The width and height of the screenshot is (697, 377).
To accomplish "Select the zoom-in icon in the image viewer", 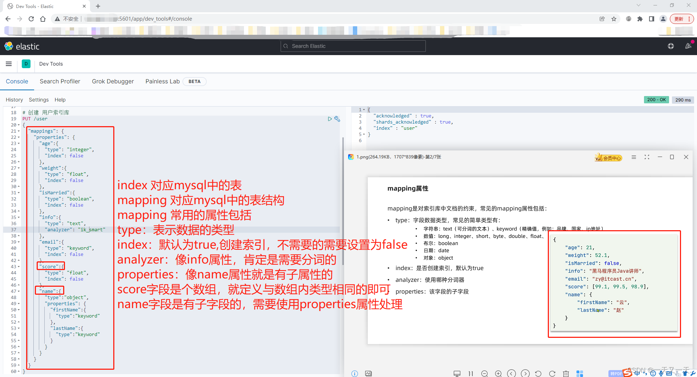I will pyautogui.click(x=498, y=373).
